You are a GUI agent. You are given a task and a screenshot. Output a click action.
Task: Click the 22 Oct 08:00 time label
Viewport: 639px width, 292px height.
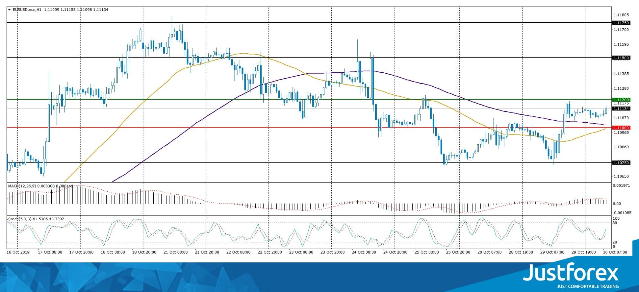click(239, 252)
